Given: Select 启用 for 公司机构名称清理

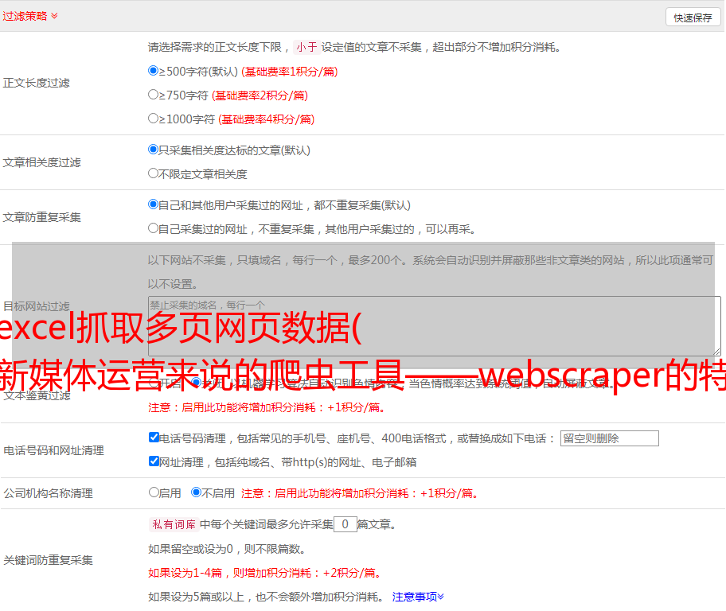Looking at the screenshot, I should tap(154, 492).
